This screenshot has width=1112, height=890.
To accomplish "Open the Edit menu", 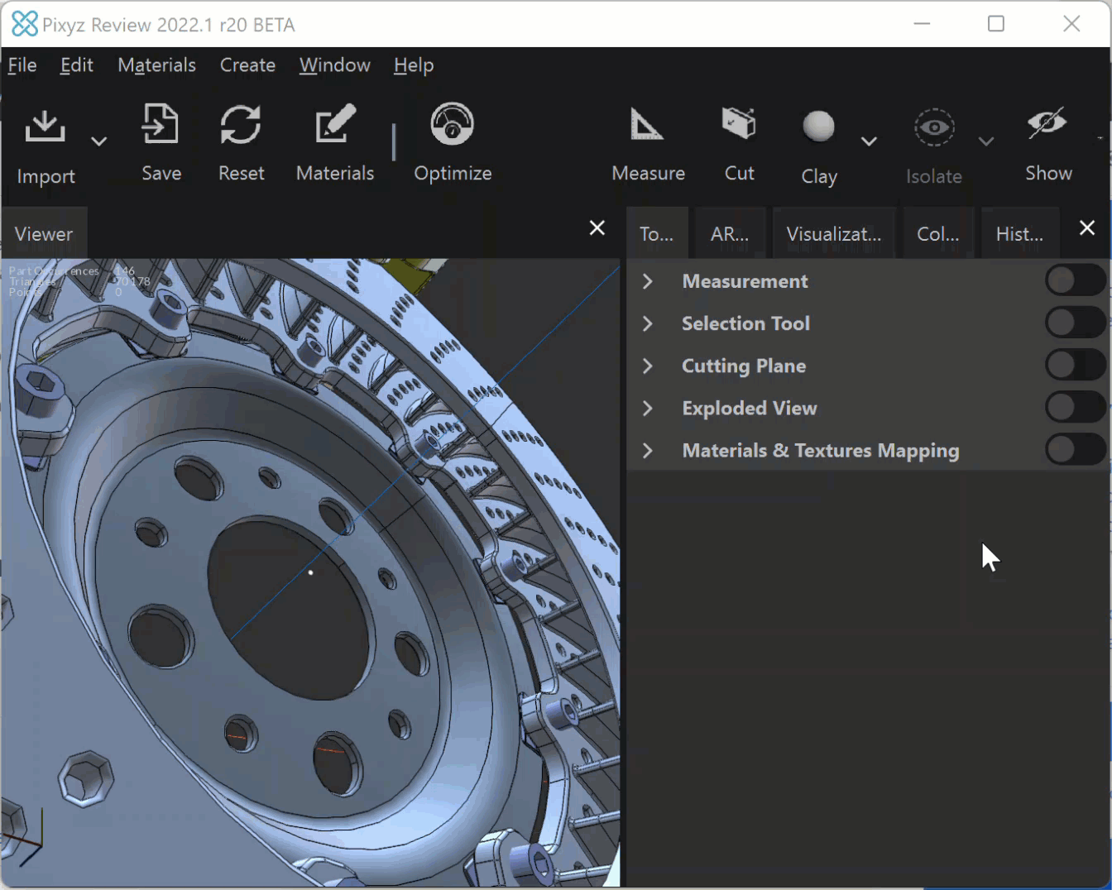I will (x=77, y=65).
